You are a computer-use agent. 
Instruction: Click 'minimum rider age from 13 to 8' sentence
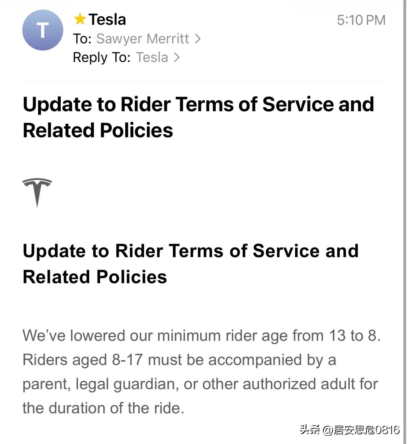[201, 336]
